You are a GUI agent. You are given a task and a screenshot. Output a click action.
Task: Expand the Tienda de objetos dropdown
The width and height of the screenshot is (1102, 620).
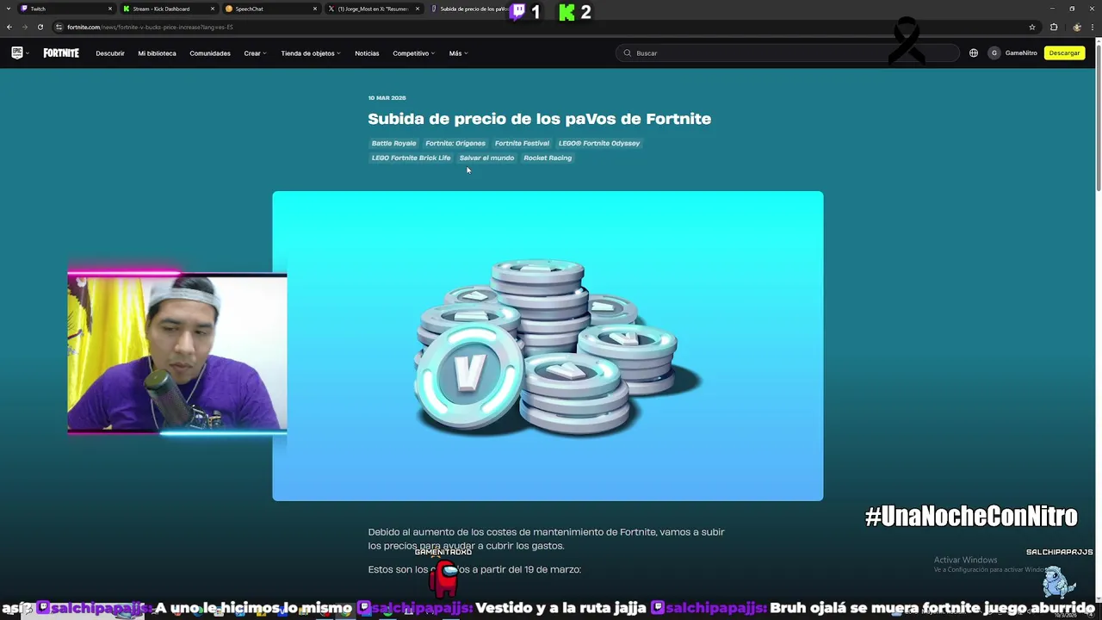[x=311, y=53]
